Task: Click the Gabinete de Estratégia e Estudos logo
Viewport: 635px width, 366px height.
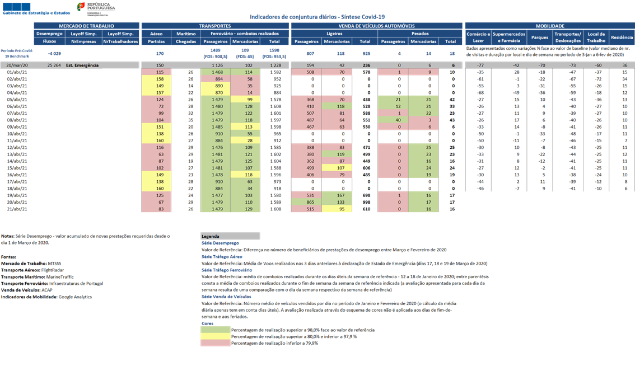Action: [x=36, y=10]
